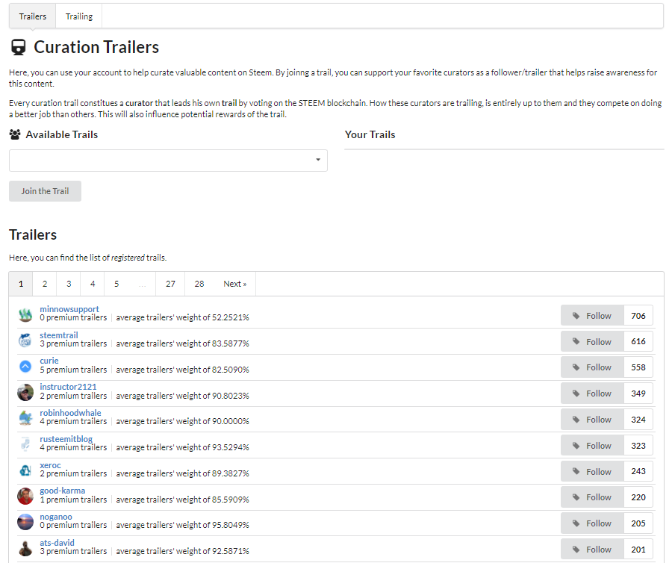Viewport: 672px width, 563px height.
Task: Open the noganoo profile link
Action: tap(56, 517)
